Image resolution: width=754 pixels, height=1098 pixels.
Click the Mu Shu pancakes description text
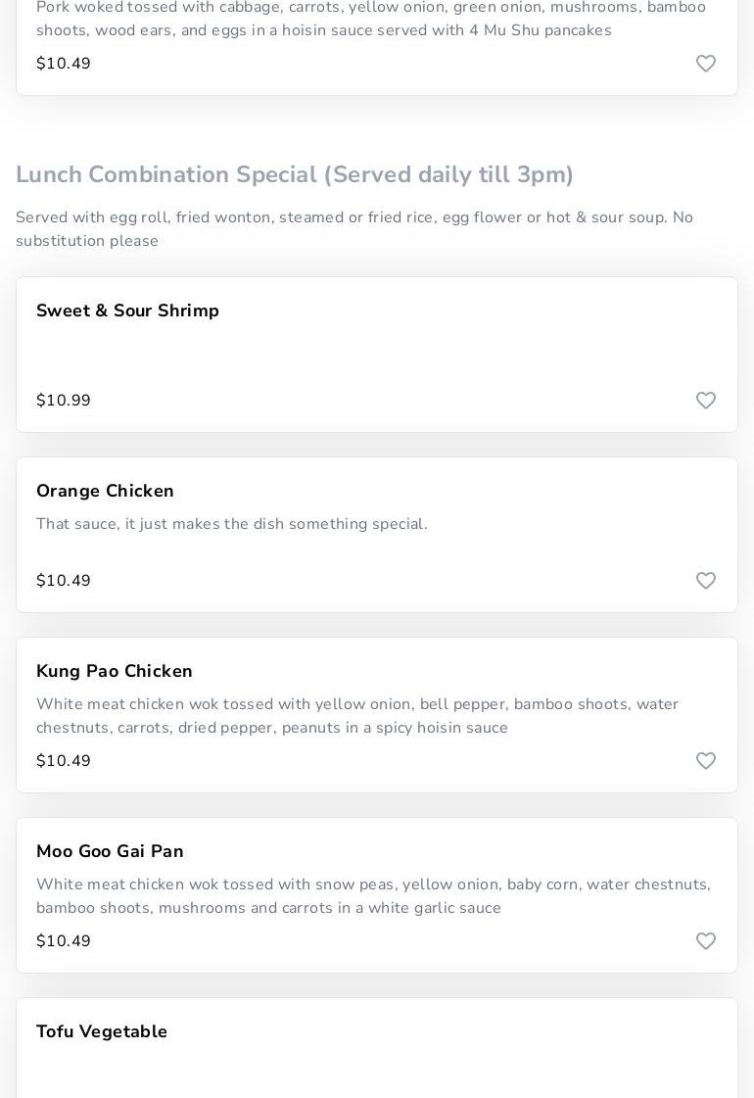click(x=370, y=19)
